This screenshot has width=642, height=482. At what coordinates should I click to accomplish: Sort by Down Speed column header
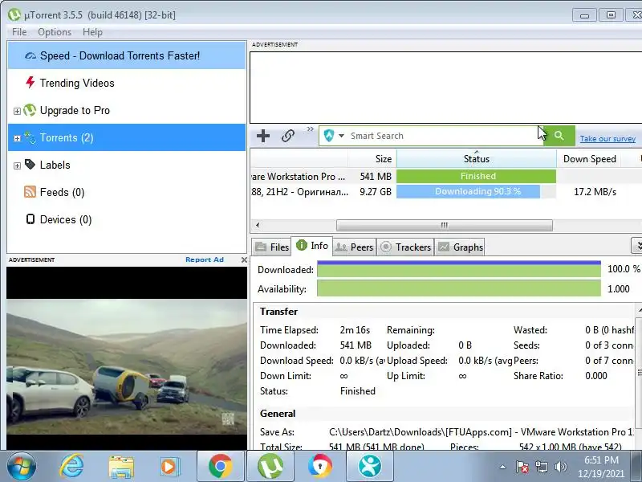tap(589, 158)
